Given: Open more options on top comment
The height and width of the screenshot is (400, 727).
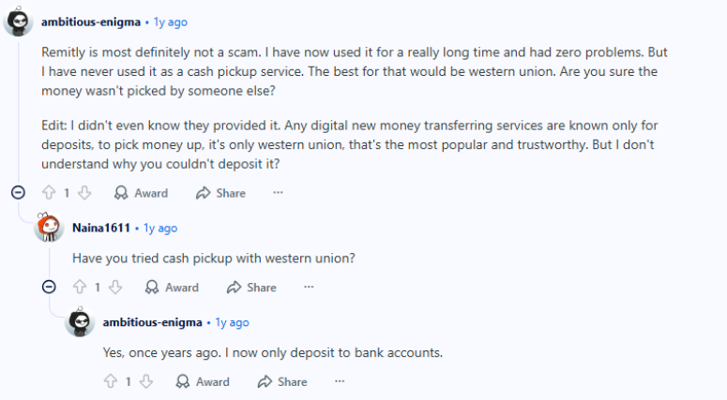Looking at the screenshot, I should pos(278,193).
